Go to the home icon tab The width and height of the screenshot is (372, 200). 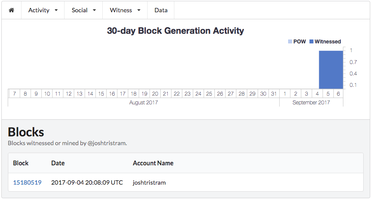tap(11, 10)
